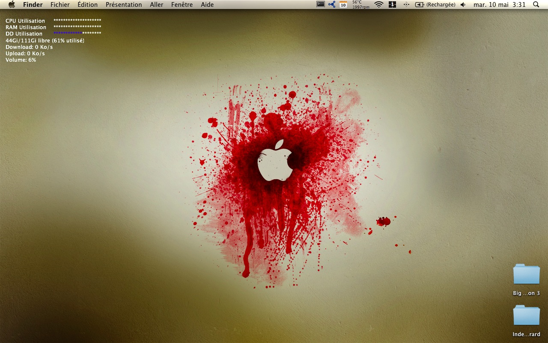This screenshot has width=548, height=343.
Task: Click the CPU Utilisation label
Action: [x=25, y=21]
